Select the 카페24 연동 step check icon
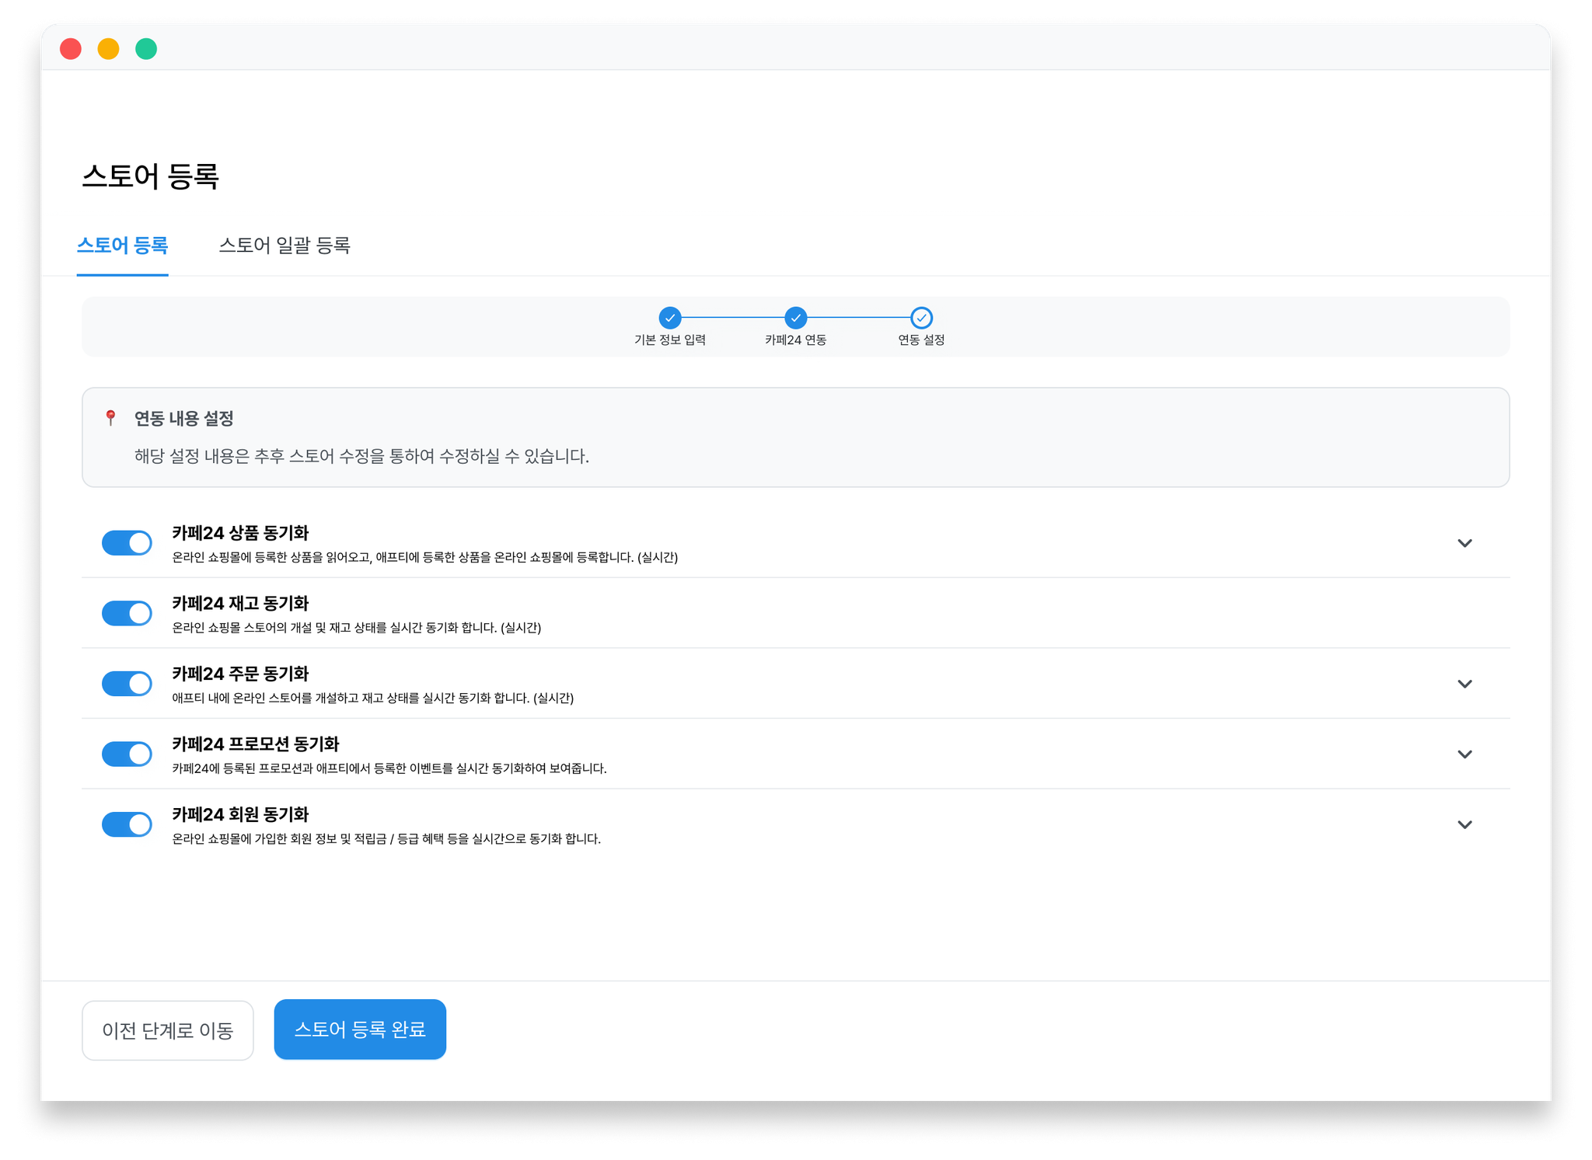Screen dimensions: 1592x1160 (795, 318)
